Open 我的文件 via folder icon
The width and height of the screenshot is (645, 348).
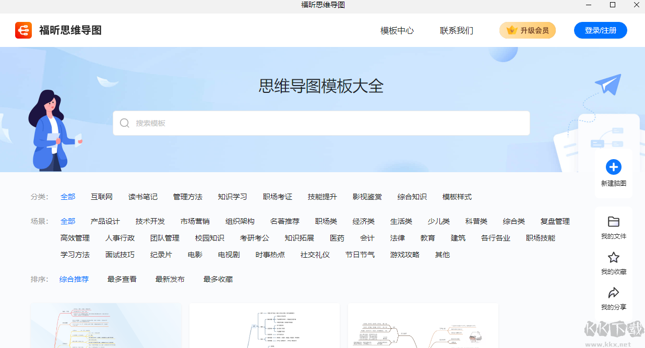pyautogui.click(x=613, y=223)
